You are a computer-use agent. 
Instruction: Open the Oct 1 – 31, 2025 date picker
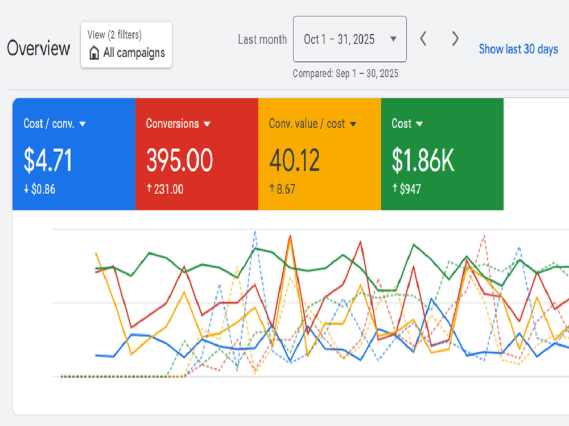click(349, 39)
